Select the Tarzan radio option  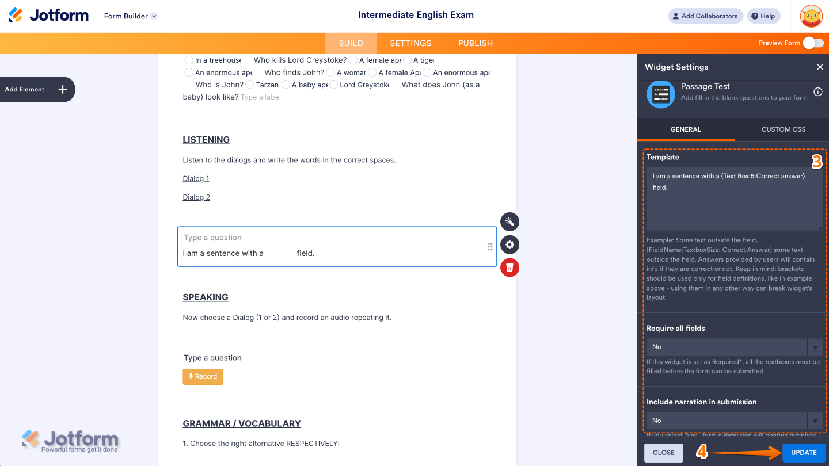pyautogui.click(x=250, y=84)
